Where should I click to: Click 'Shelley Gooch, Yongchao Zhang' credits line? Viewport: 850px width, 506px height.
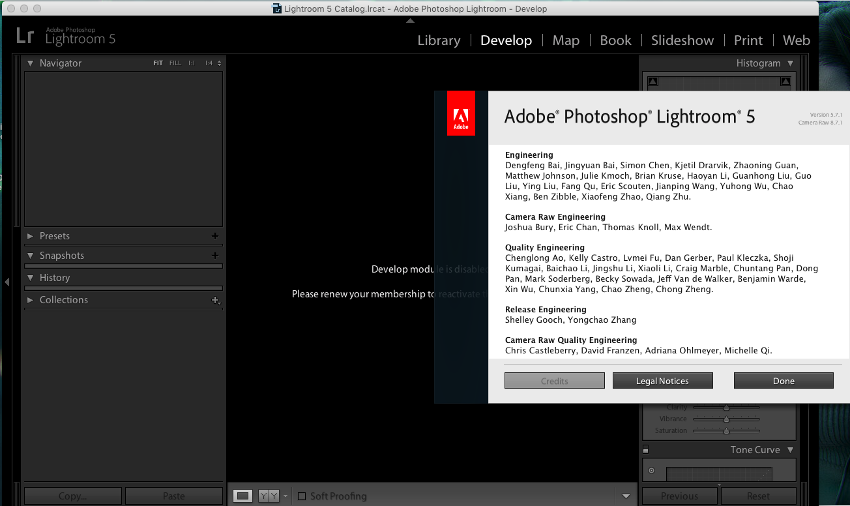click(571, 320)
